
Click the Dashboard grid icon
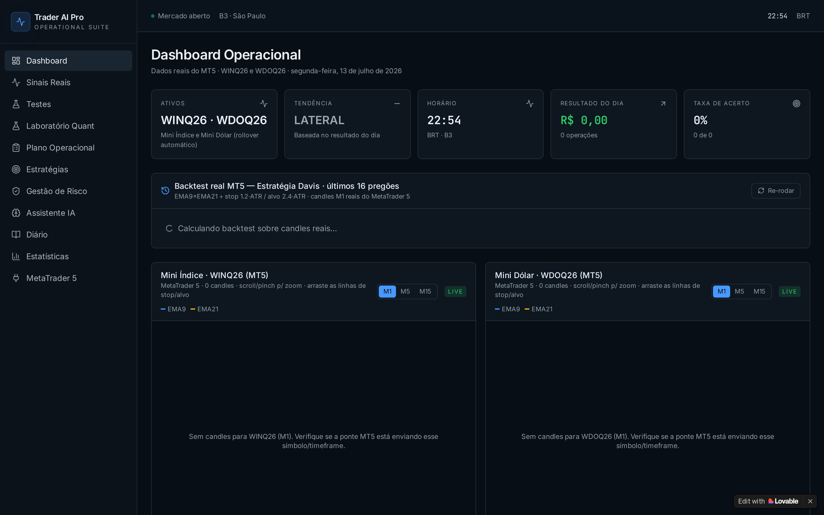click(x=16, y=61)
